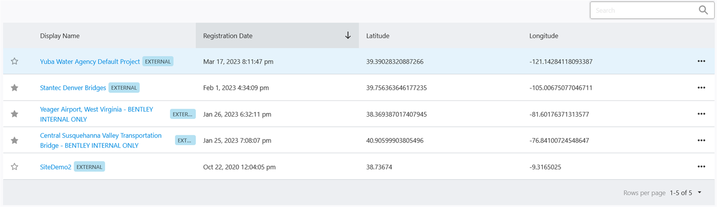Open more options for Central Susquehanna row
717x207 pixels.
pyautogui.click(x=701, y=140)
